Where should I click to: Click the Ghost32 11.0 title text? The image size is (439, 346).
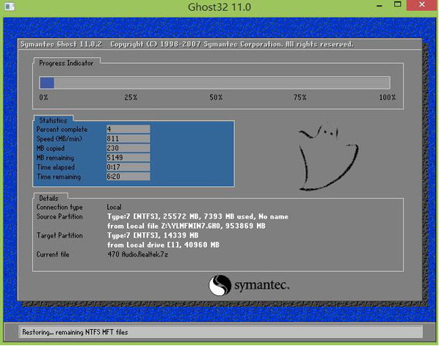coord(219,7)
